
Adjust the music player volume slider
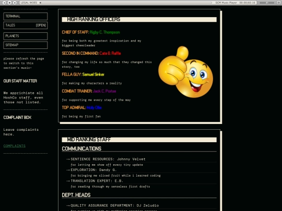pos(267,3)
